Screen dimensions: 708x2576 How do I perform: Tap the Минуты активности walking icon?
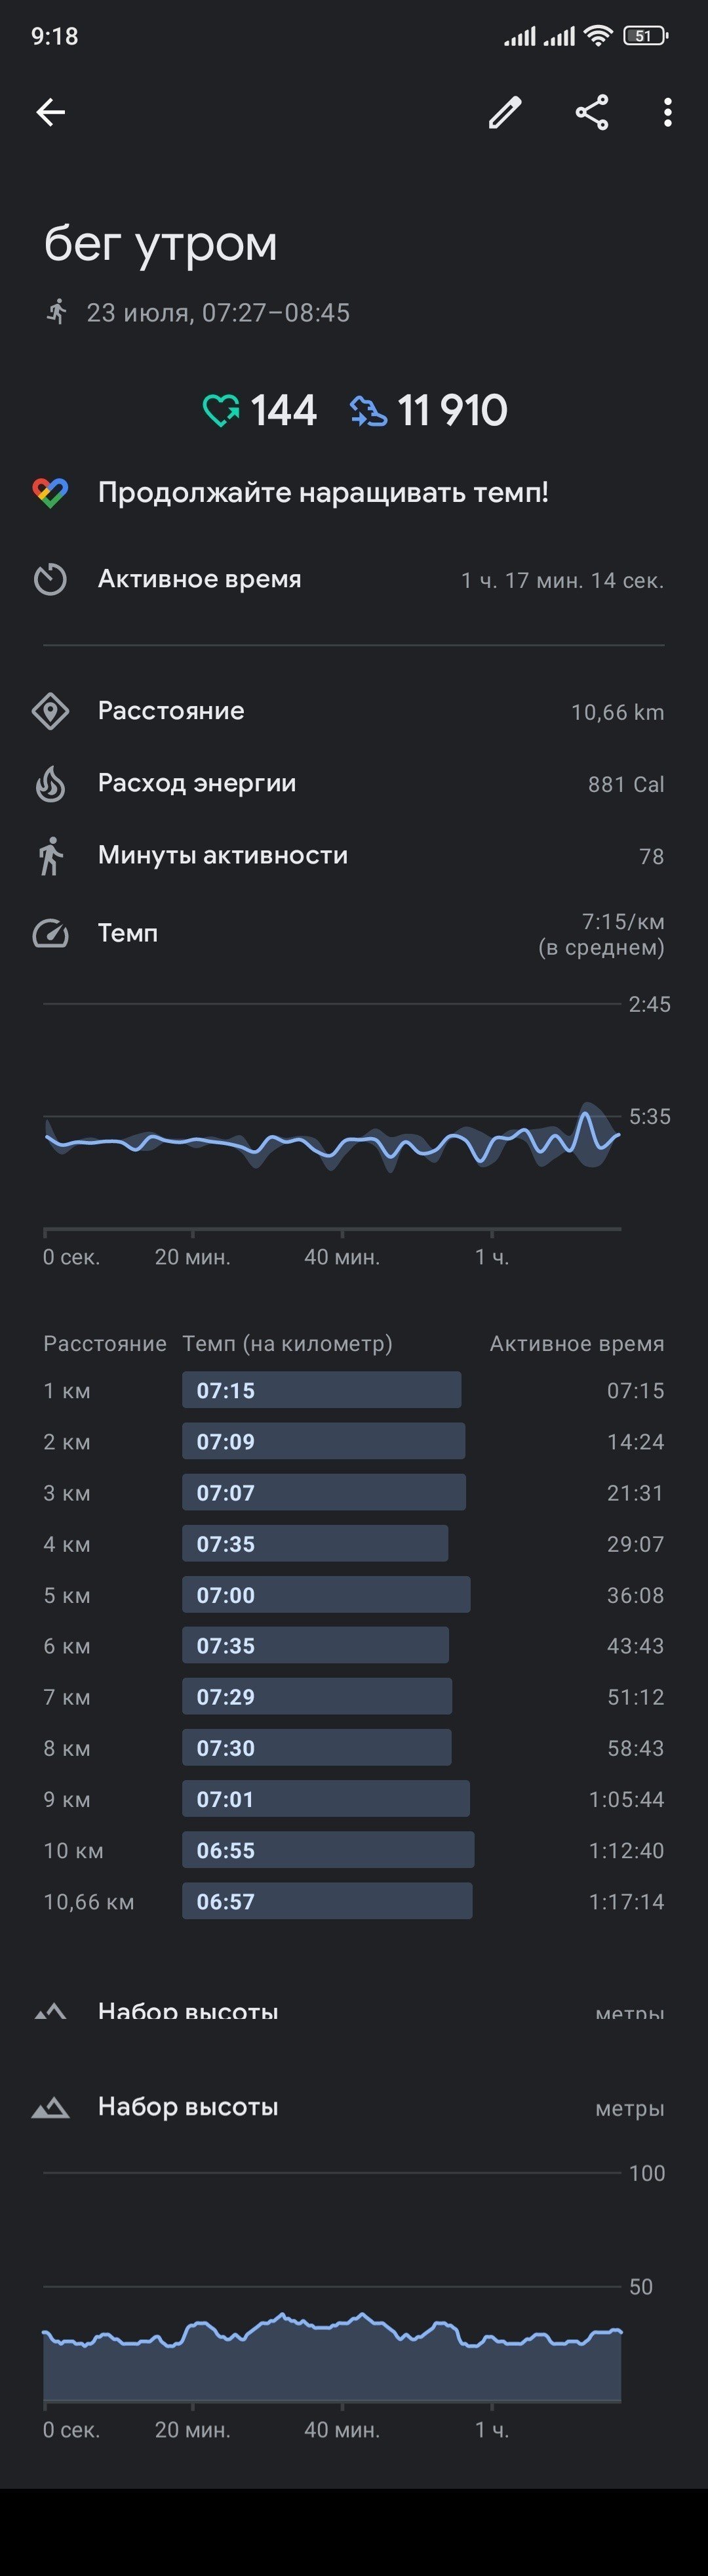51,856
